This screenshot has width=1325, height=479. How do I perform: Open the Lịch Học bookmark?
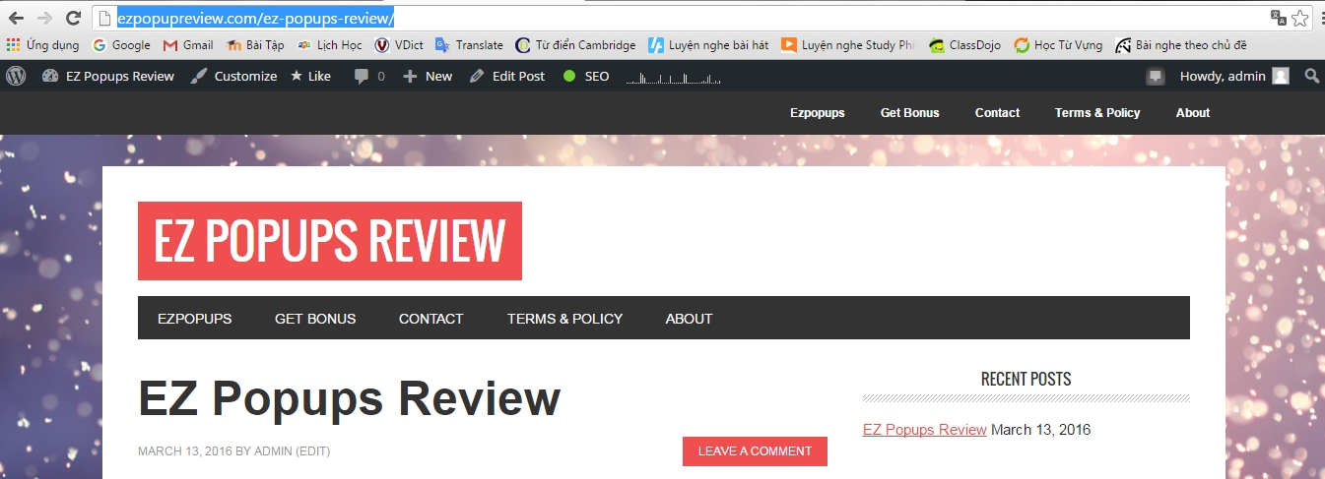click(x=329, y=44)
